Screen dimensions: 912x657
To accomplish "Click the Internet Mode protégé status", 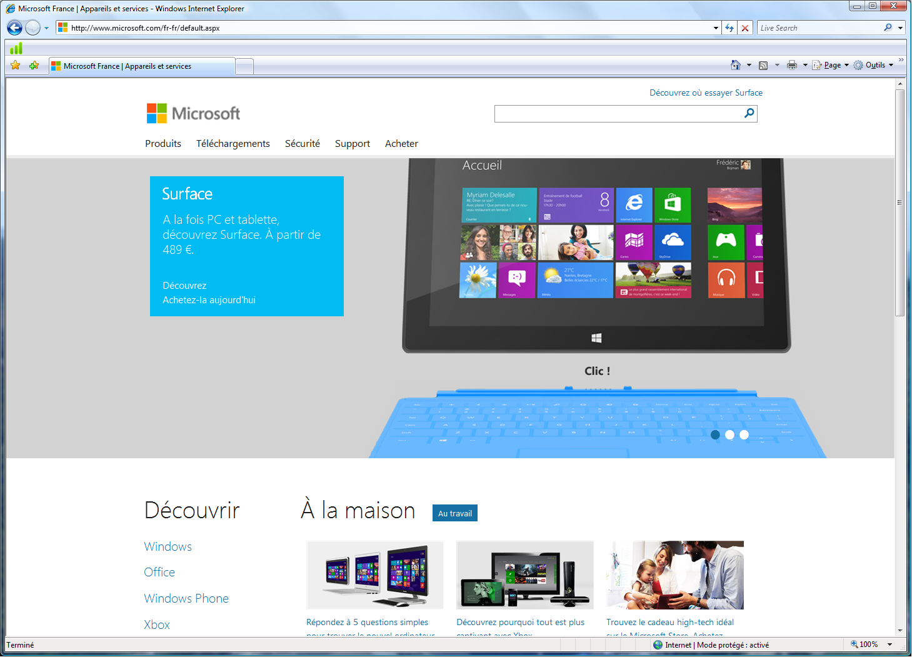I will (711, 644).
